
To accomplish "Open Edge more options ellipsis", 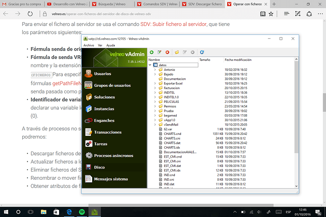I will [x=320, y=14].
